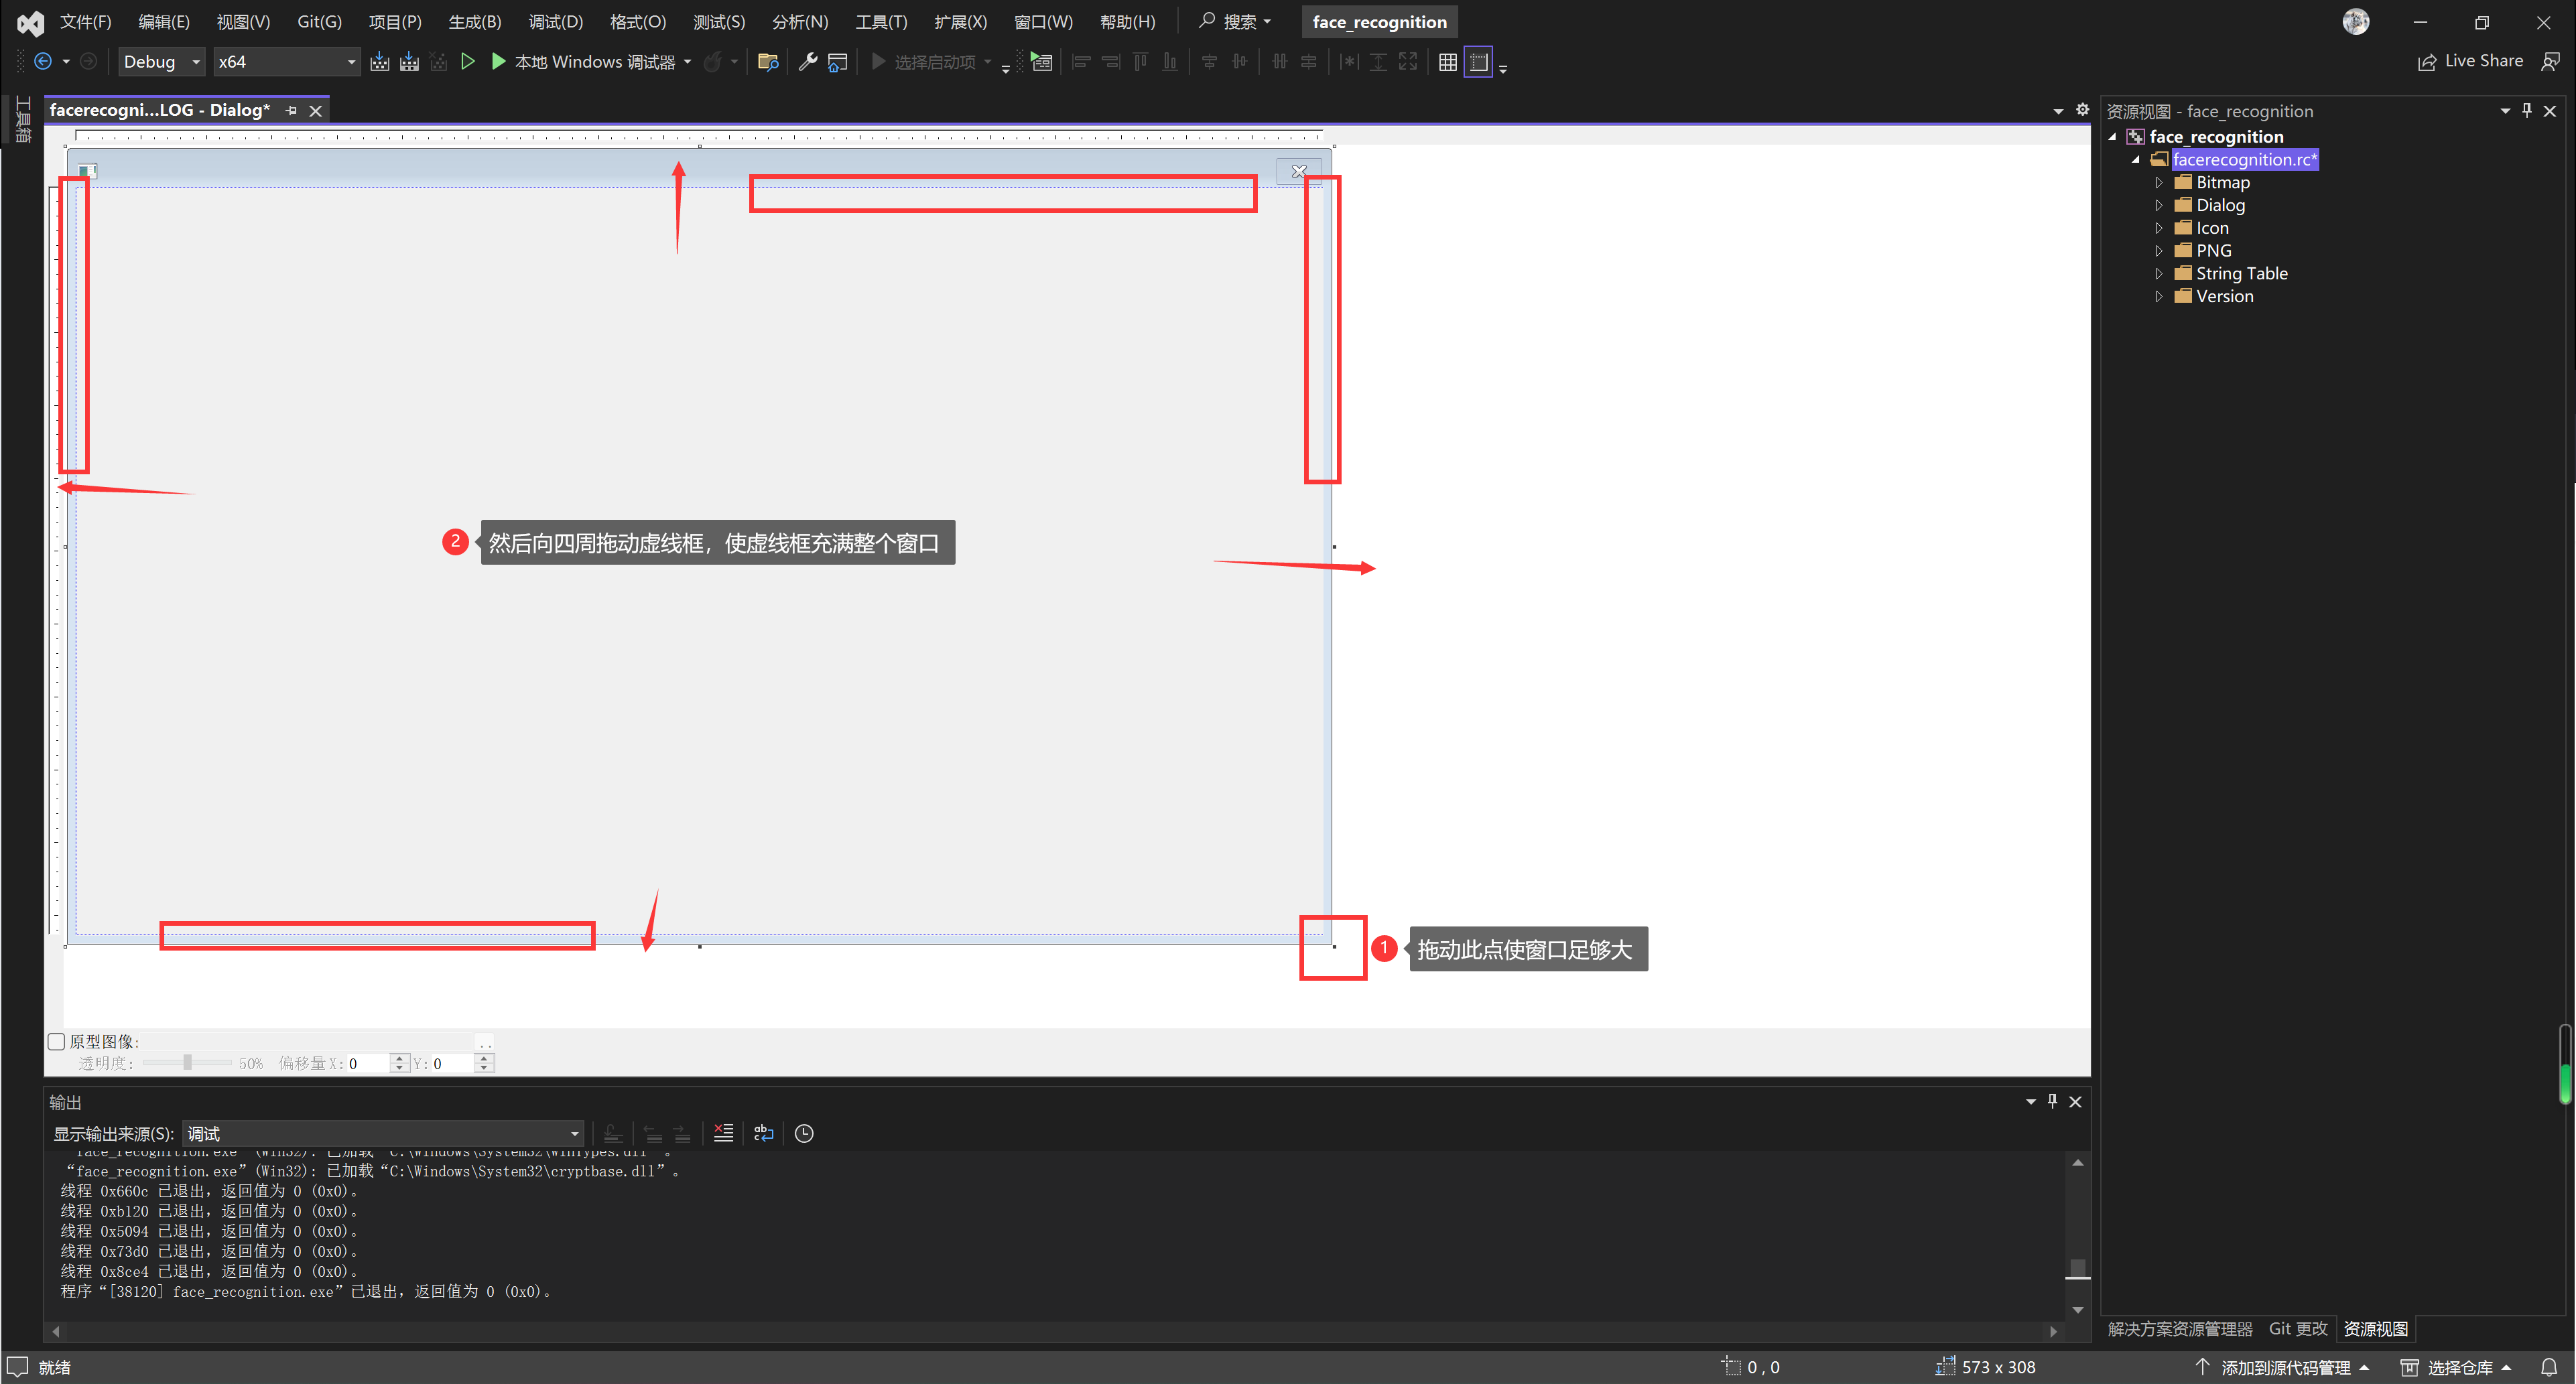The width and height of the screenshot is (2576, 1384).
Task: Click the find-in-files folder search icon
Action: click(768, 62)
